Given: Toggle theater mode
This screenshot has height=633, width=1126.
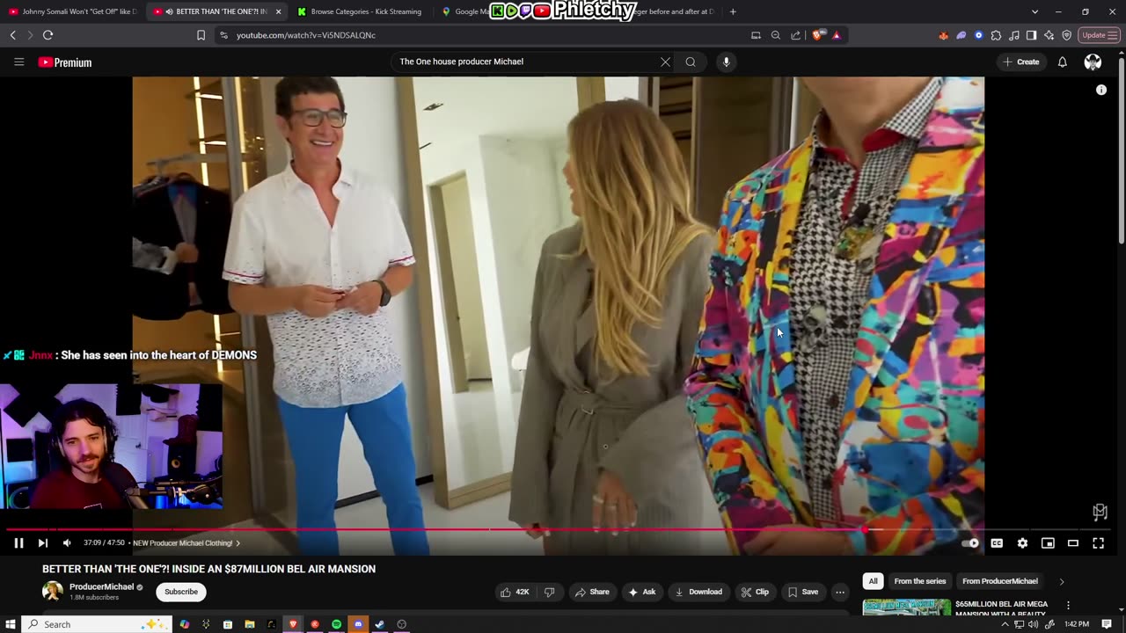Looking at the screenshot, I should point(1073,543).
